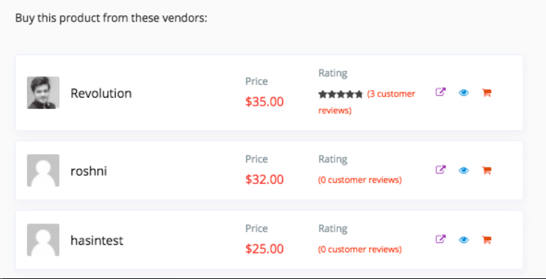
Task: Add Revolution's $35.00 offer to cart
Action: click(x=486, y=92)
